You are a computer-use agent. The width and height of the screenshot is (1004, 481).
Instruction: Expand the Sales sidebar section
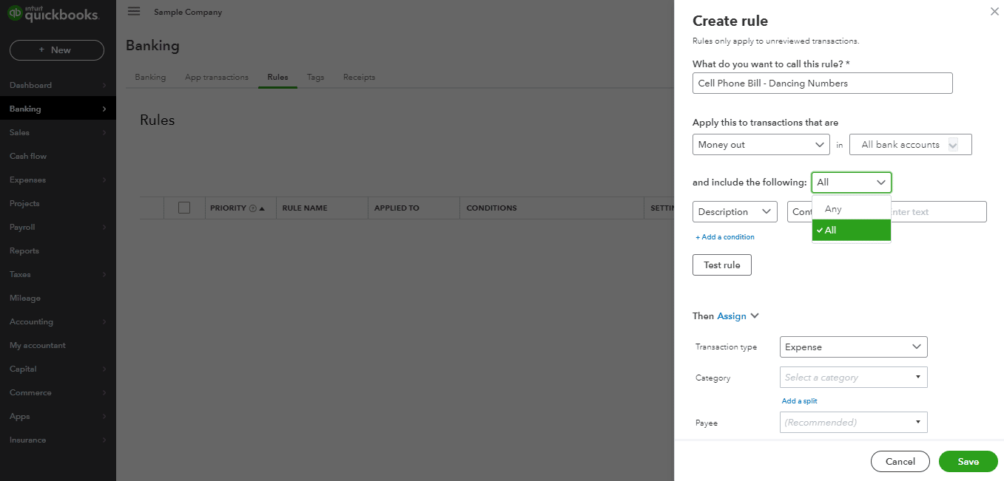click(19, 132)
